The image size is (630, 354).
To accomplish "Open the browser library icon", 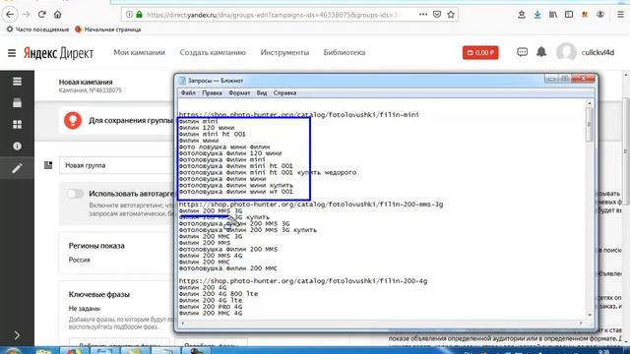I will (553, 15).
